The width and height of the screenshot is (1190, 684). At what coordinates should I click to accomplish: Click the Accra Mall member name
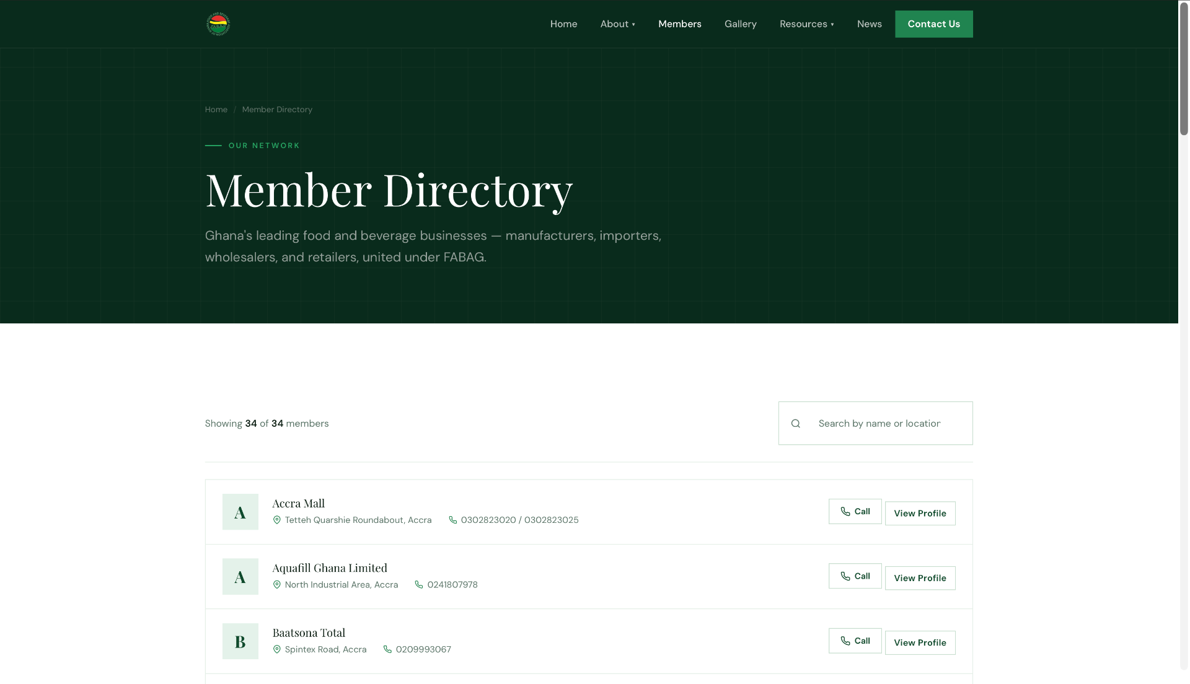tap(299, 504)
